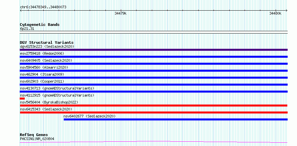This screenshot has height=146, width=297.
Task: Click the chr6:34478349..34480073 coordinate label
Action: point(43,7)
